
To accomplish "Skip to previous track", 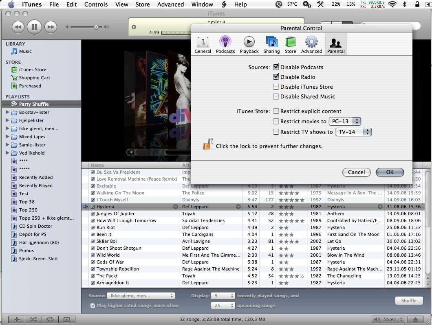I will 18,27.
